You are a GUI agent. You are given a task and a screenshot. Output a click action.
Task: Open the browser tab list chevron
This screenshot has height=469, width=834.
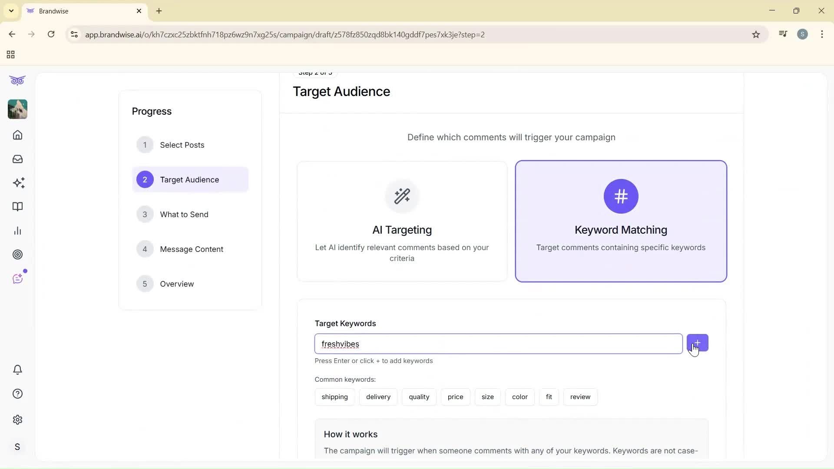click(11, 11)
